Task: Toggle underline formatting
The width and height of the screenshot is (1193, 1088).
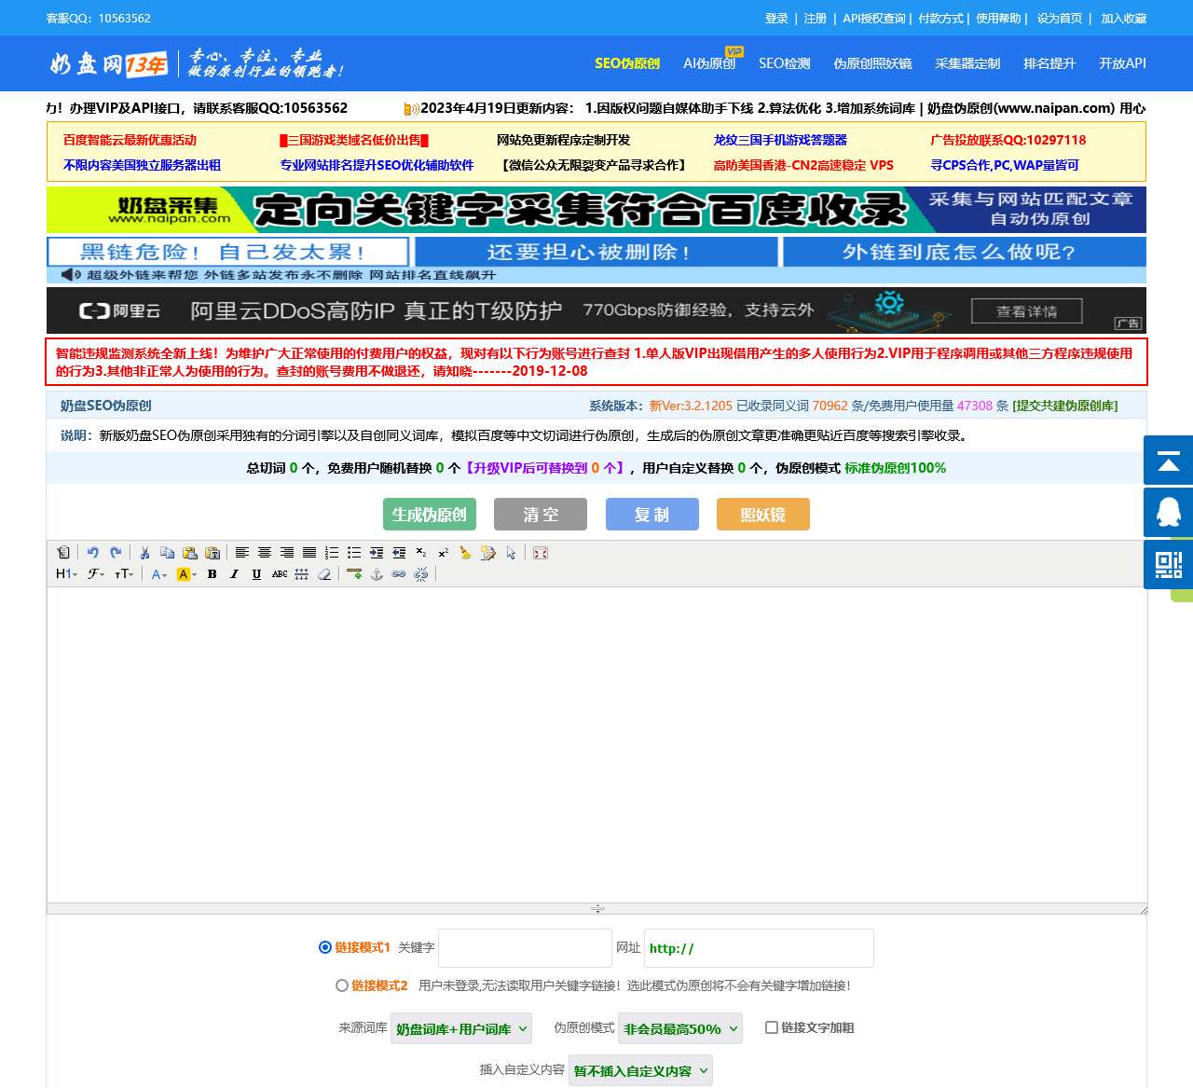Action: click(257, 574)
